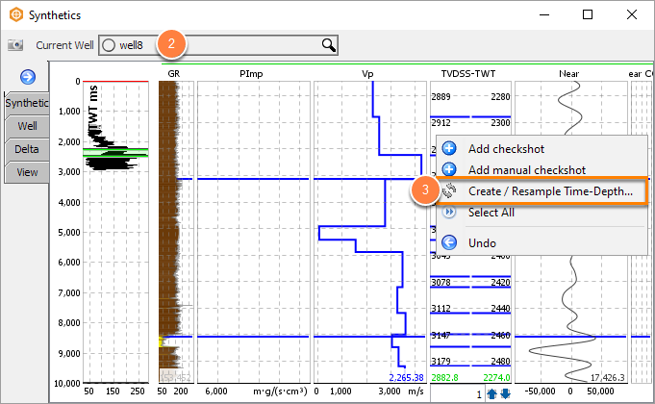
Task: Click the green highlighted band in TWT overview
Action: tap(115, 152)
